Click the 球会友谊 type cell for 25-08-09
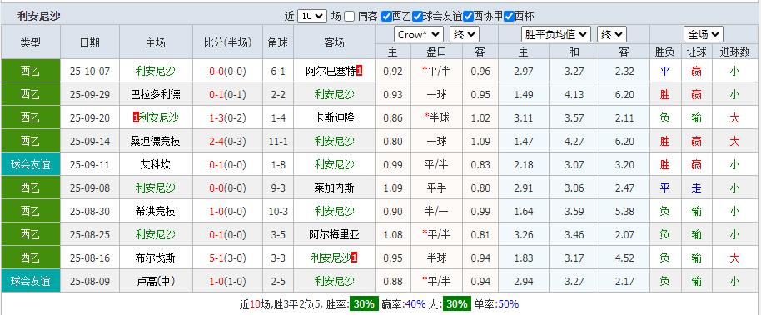 coord(31,281)
